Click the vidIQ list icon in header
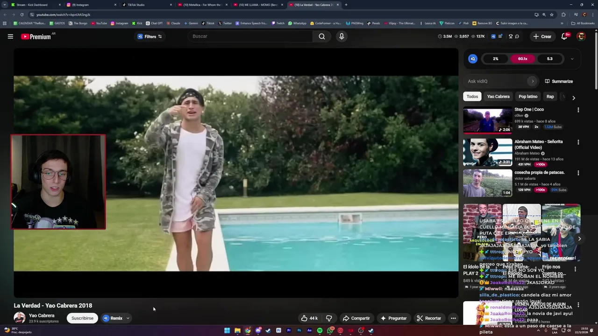Screen dimensions: 598x336 [x=500, y=36]
